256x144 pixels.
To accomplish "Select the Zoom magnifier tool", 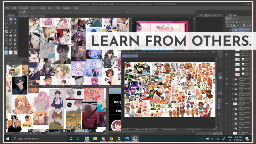I will point(6,19).
